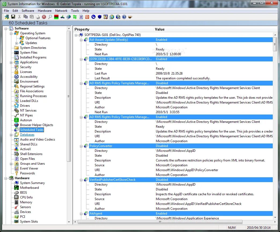This screenshot has height=232, width=280.
Task: Open Passwords in the Software tree
Action: tap(27, 173)
